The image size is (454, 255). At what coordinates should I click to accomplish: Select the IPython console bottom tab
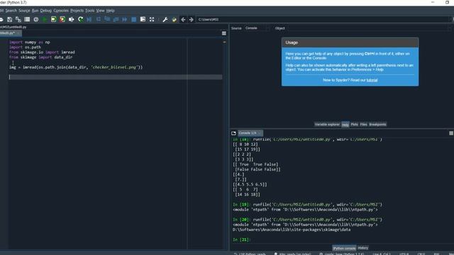click(344, 248)
